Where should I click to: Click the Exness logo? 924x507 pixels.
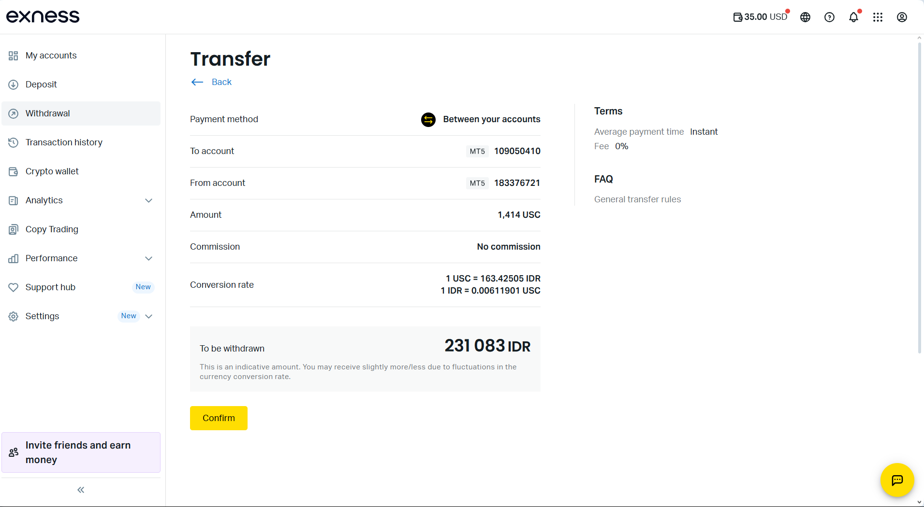(43, 16)
